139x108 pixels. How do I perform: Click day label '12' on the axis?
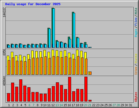pos(53,105)
